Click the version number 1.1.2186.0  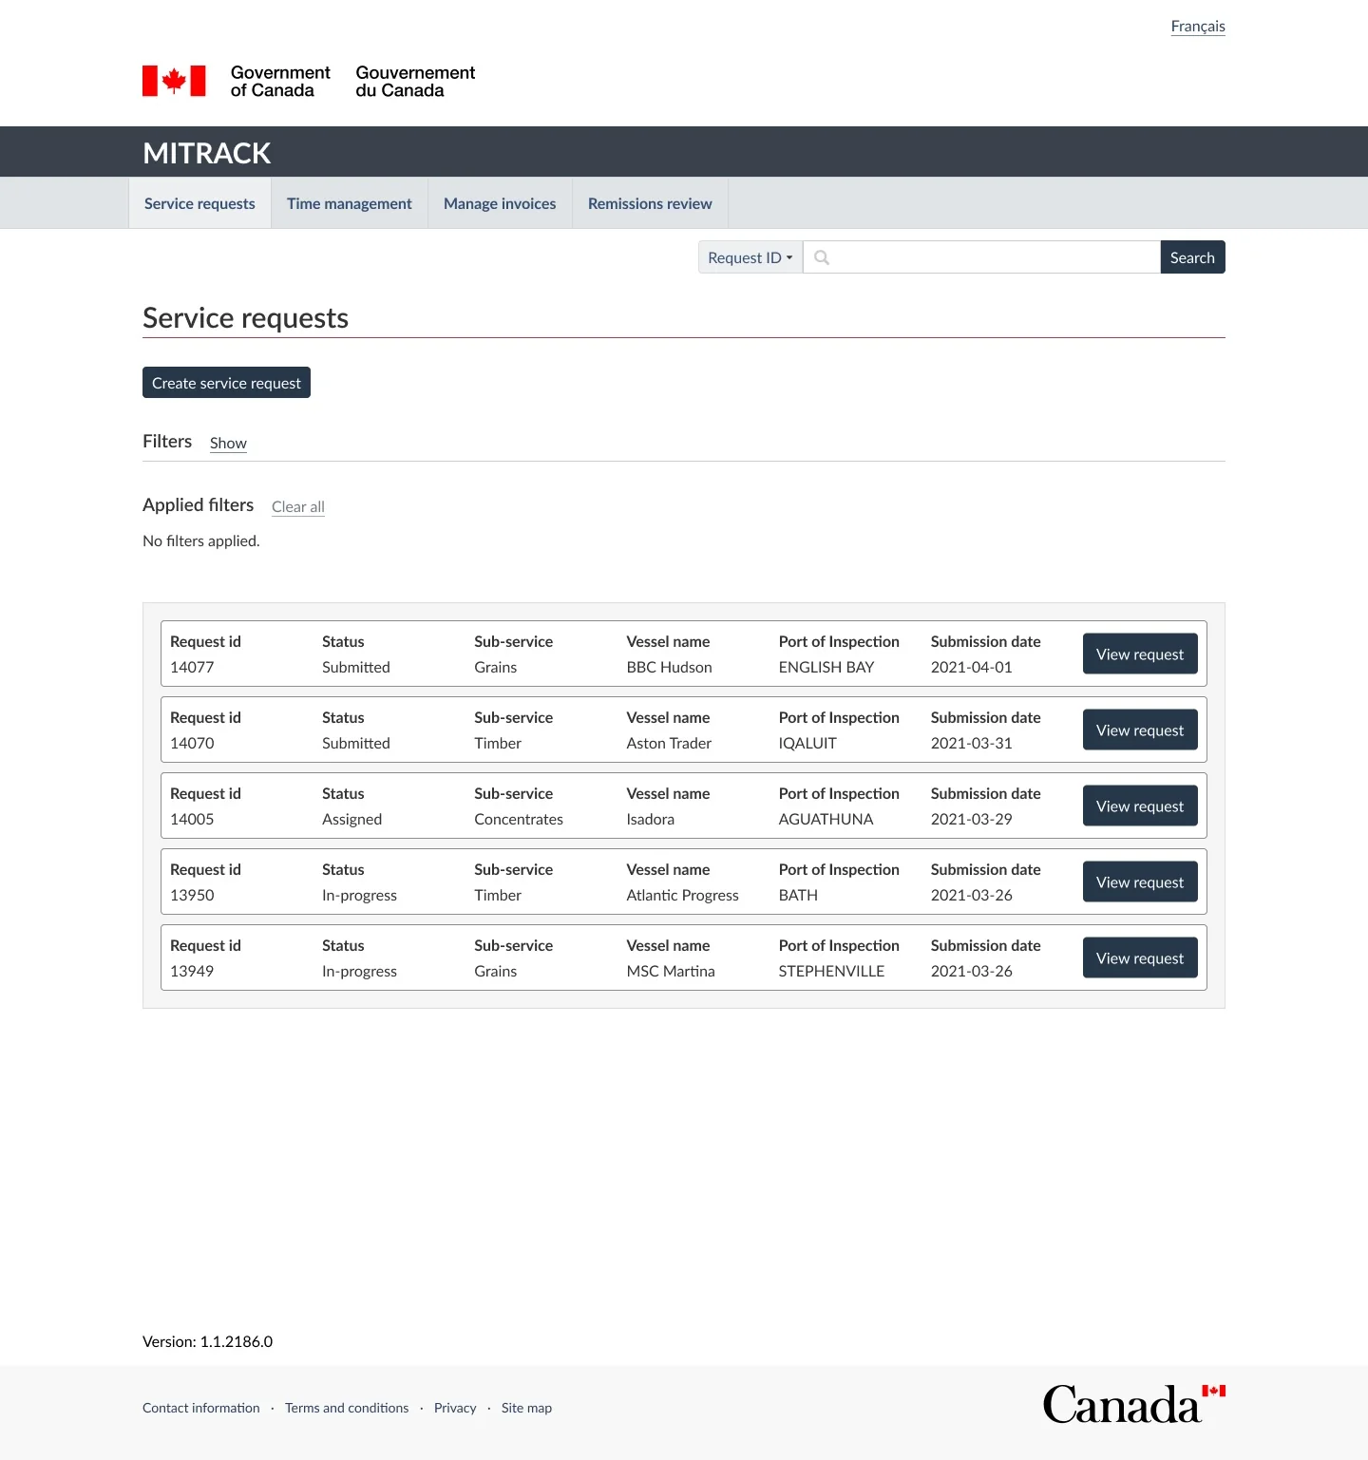237,1341
